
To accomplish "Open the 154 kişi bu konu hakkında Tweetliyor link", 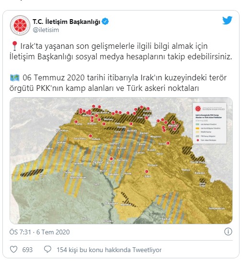I will pos(109,250).
